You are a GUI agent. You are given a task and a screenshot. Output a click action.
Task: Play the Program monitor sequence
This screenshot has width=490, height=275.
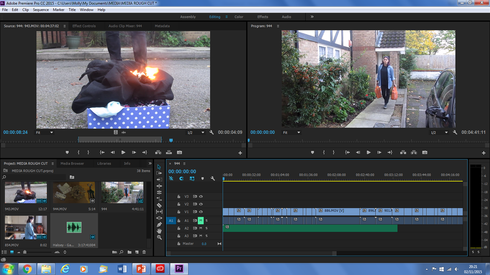pyautogui.click(x=369, y=152)
